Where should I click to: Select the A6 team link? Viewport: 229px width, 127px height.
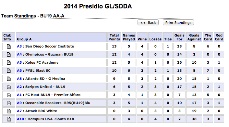19,70
